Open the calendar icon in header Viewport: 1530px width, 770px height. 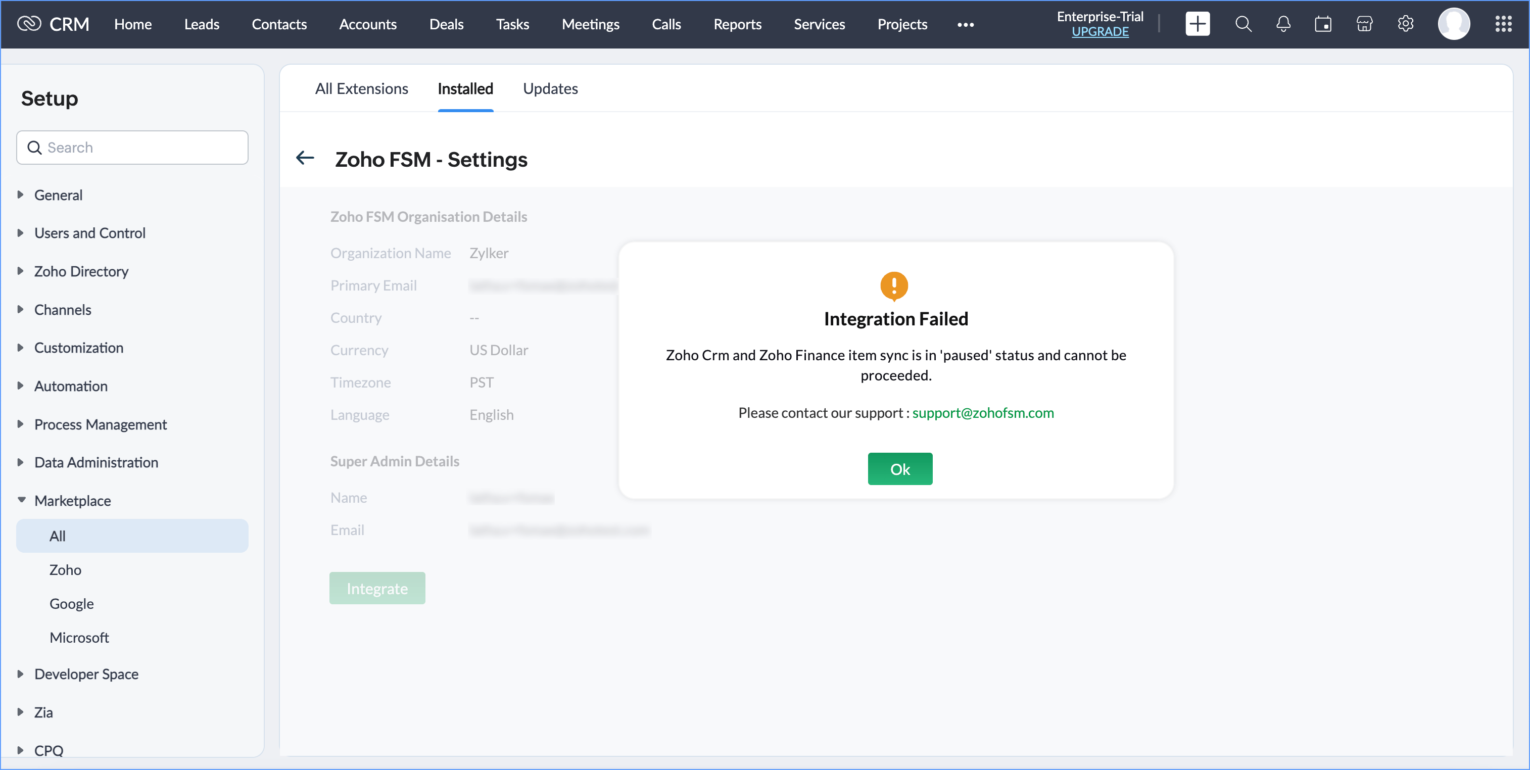click(1323, 24)
